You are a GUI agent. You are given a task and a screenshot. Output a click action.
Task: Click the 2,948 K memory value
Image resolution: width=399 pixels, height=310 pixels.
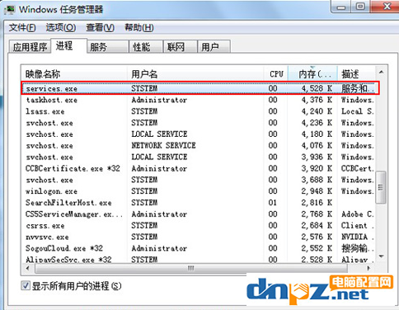coord(317,191)
